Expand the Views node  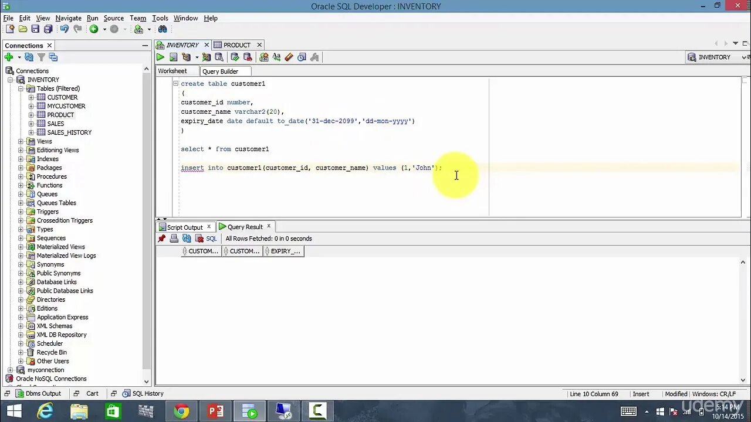(x=21, y=141)
